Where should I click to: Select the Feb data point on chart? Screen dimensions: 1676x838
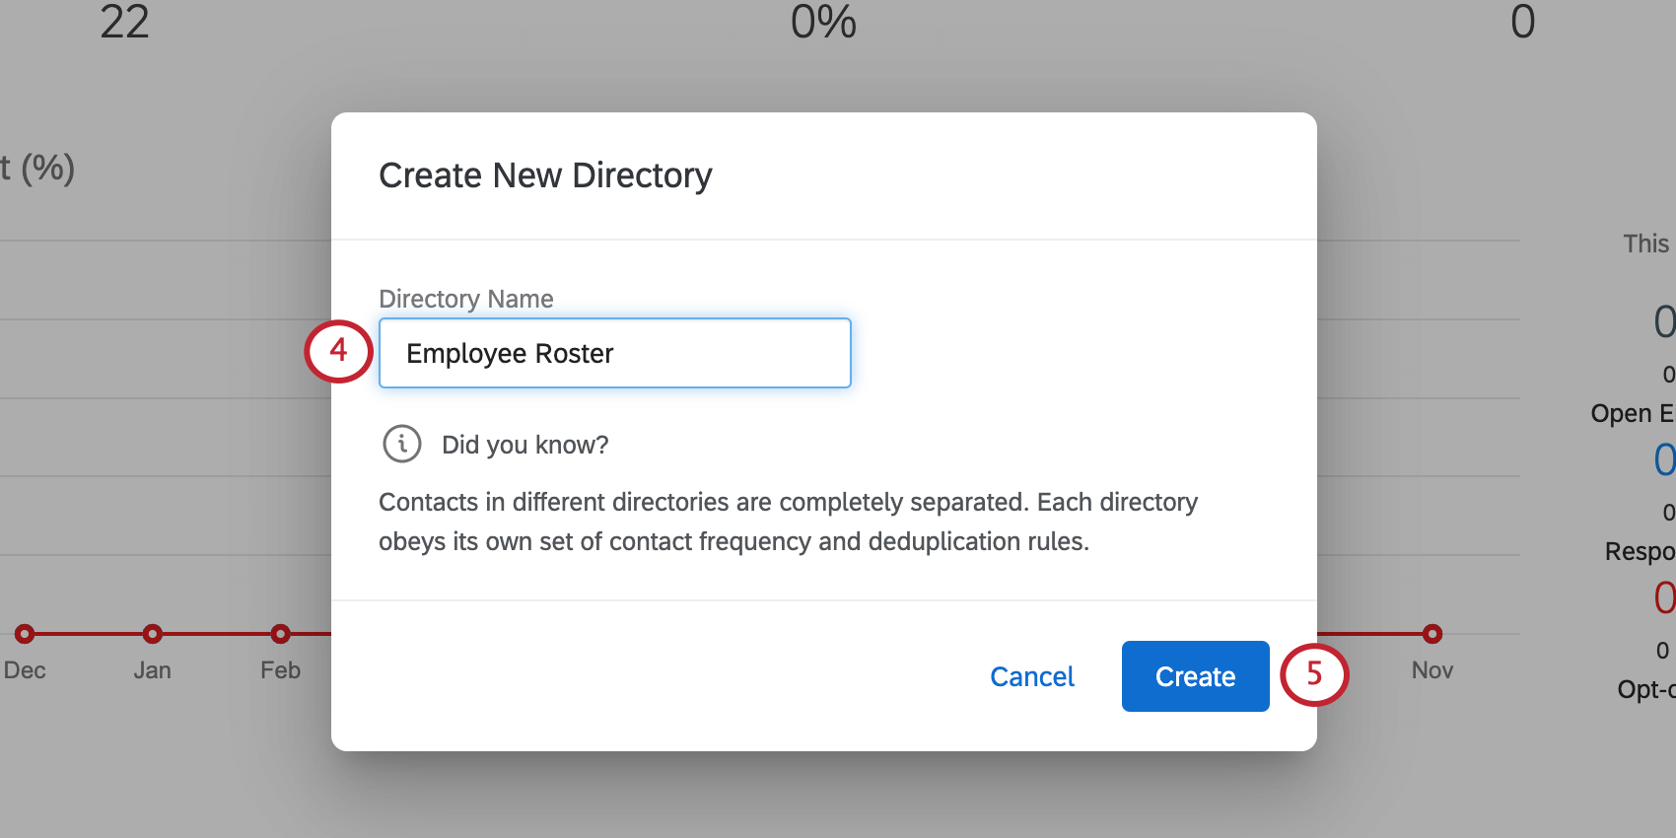point(280,634)
